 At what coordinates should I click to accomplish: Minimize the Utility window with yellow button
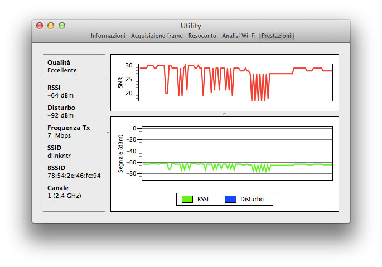tap(51, 26)
